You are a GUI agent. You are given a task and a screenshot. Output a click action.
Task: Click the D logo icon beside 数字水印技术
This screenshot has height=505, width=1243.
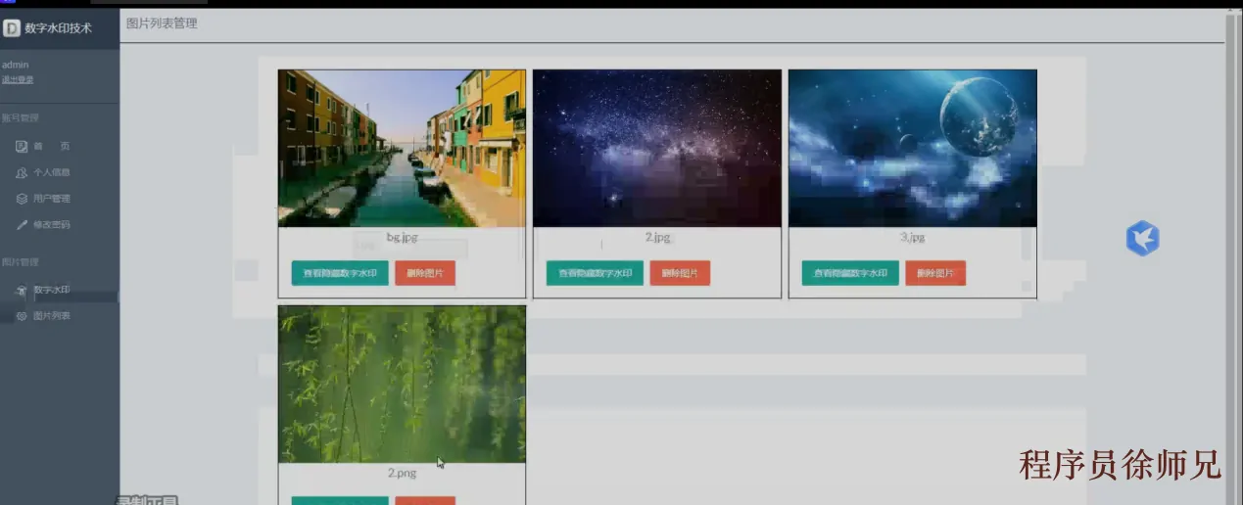pos(12,28)
